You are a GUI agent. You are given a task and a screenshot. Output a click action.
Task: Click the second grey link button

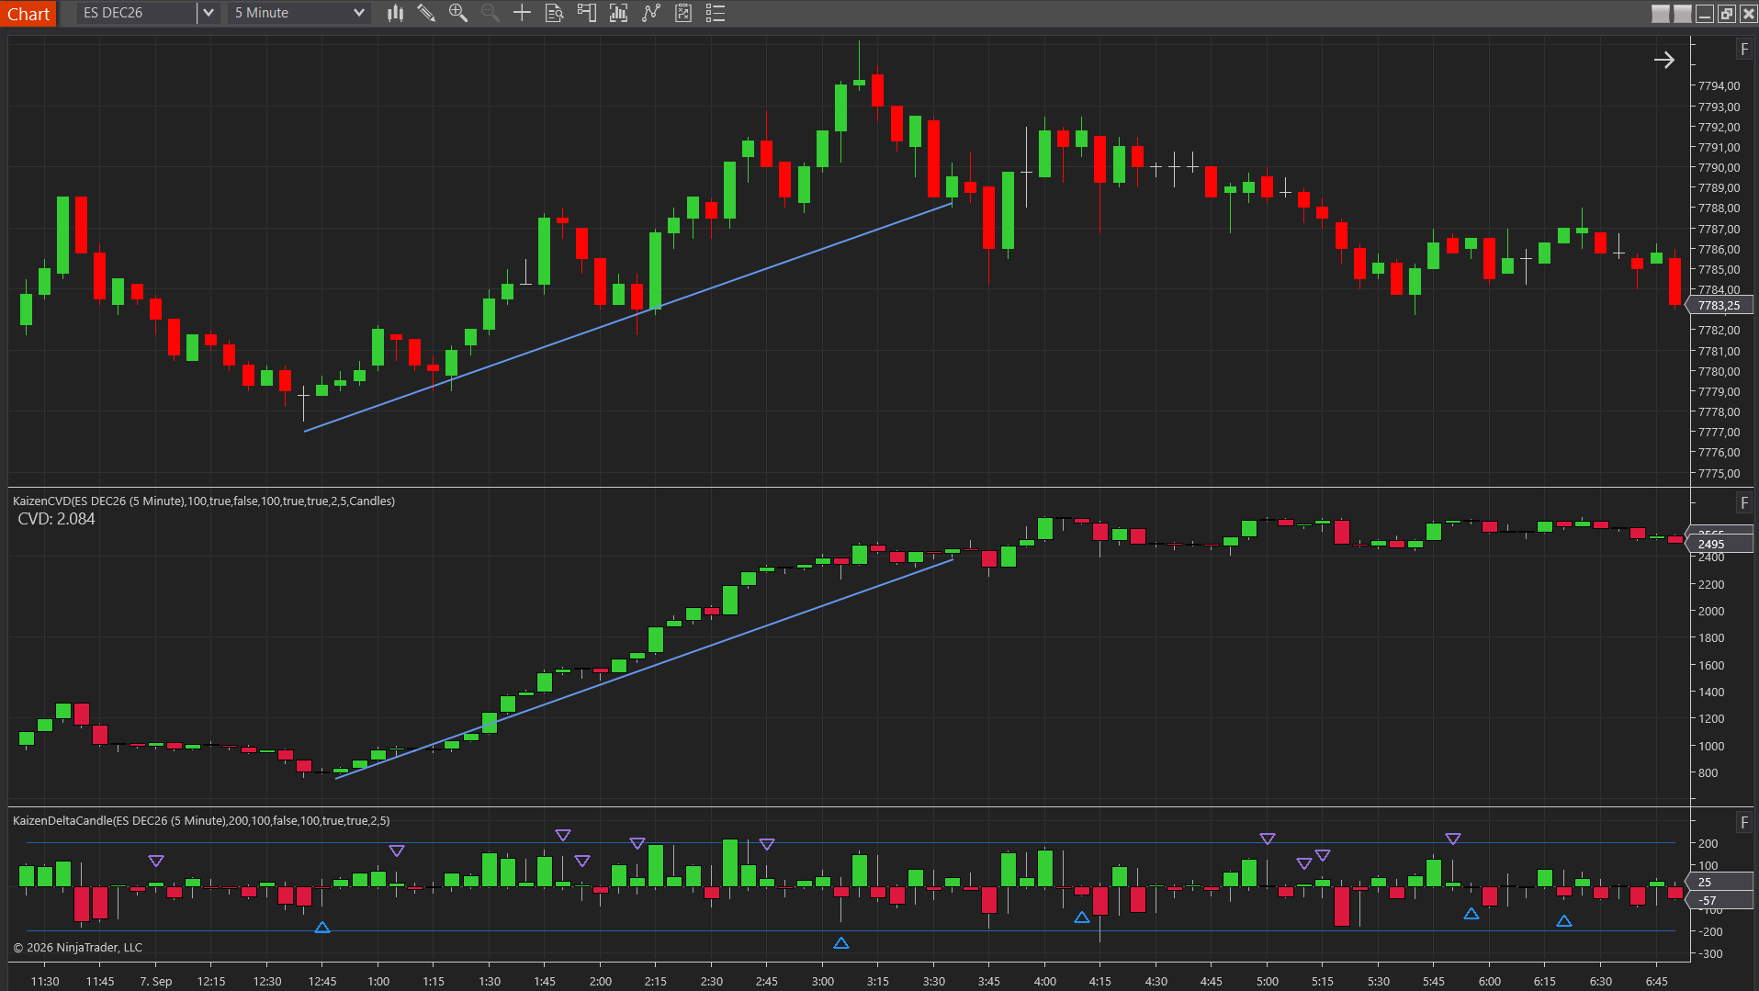[1682, 14]
